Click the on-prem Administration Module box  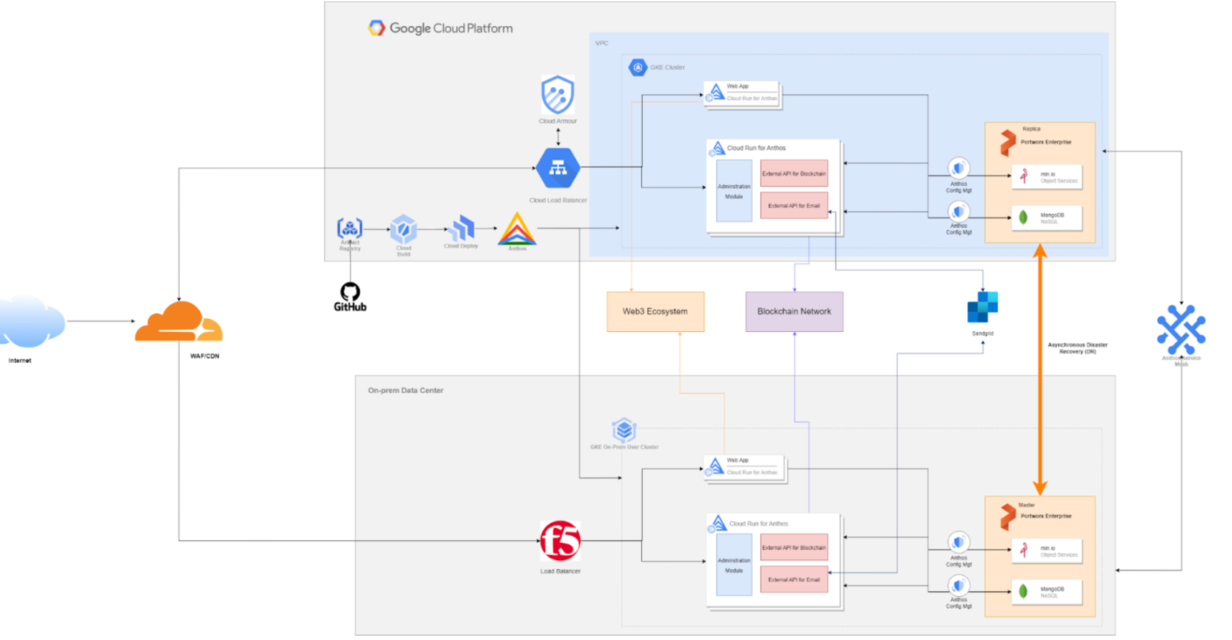(x=734, y=565)
